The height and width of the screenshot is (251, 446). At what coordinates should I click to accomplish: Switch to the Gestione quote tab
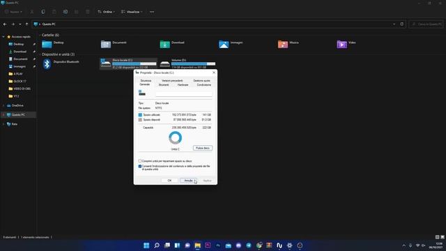point(201,81)
